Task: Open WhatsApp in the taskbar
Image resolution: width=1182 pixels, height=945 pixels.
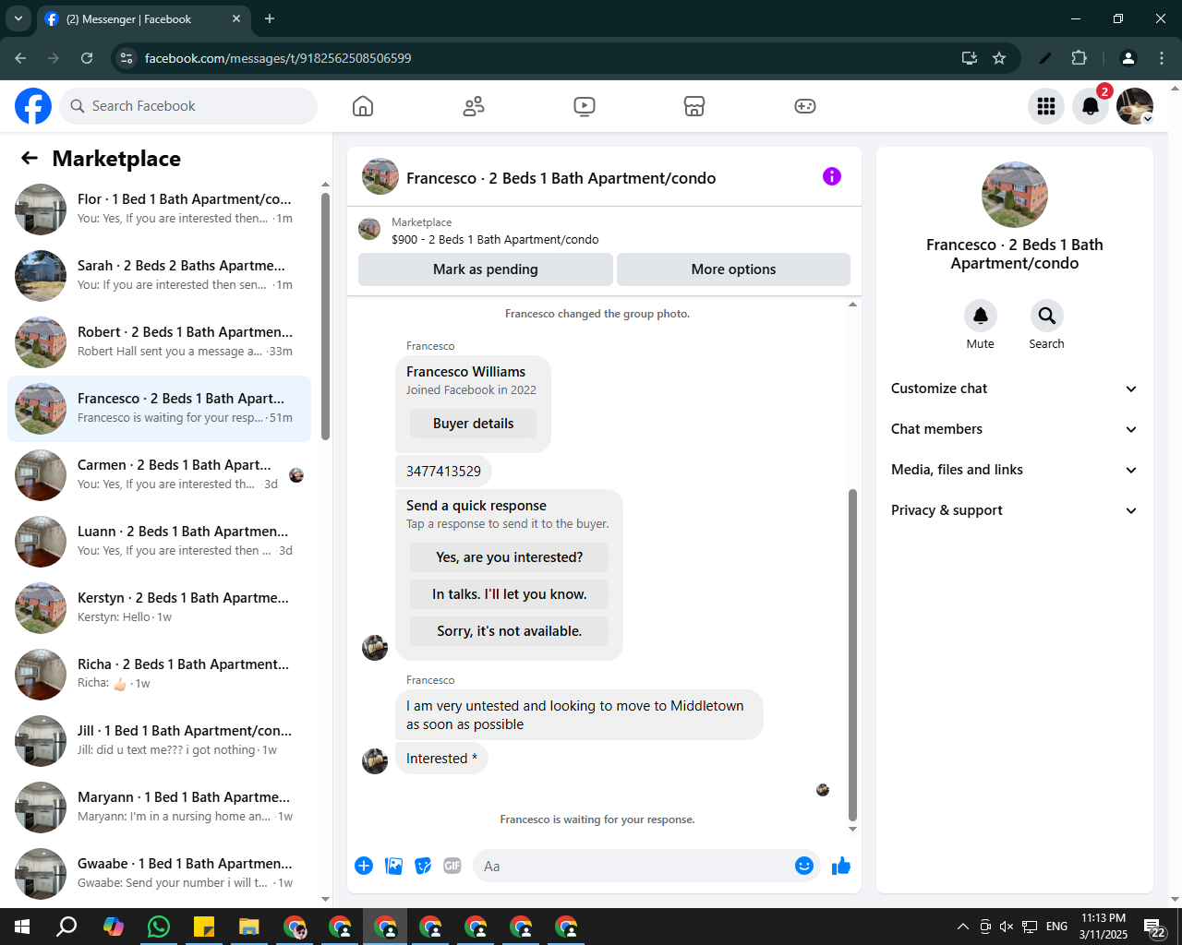Action: (x=159, y=927)
